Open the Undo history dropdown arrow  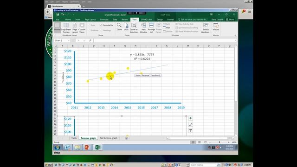click(x=65, y=14)
